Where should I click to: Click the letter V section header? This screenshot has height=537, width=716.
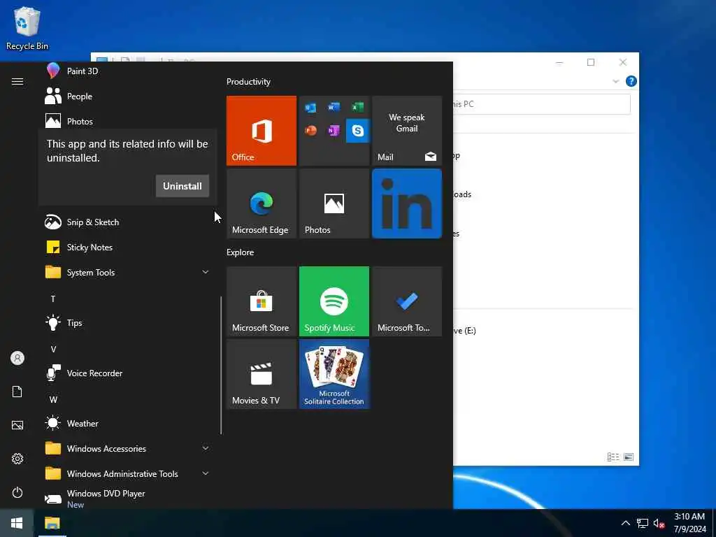pos(53,350)
